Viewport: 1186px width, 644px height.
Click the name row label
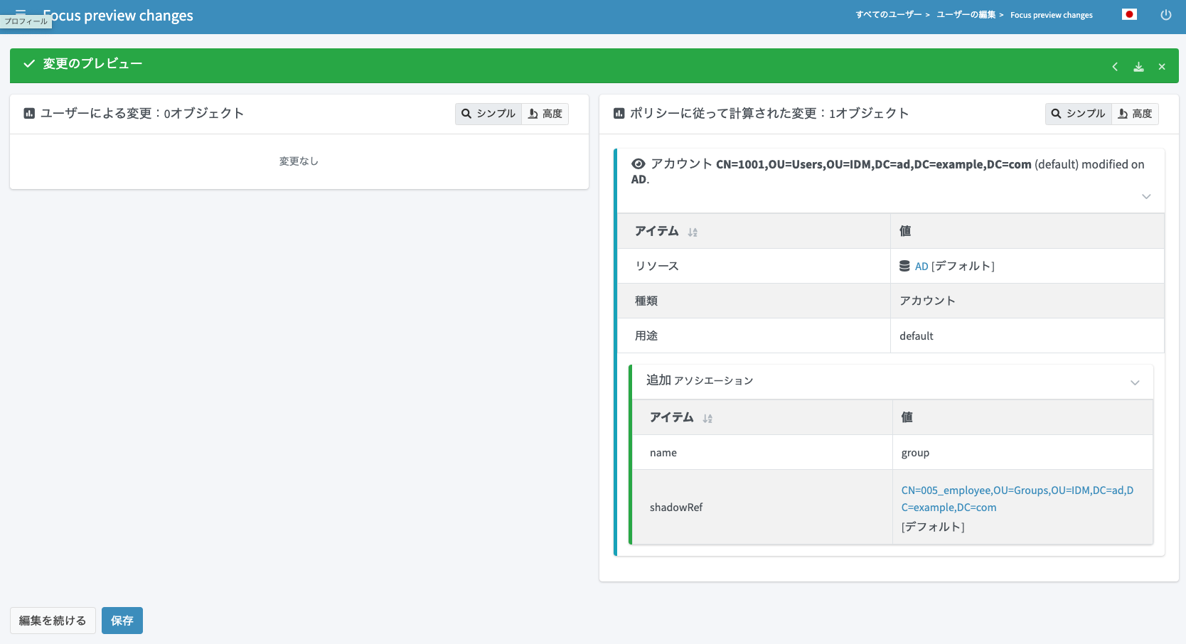663,453
